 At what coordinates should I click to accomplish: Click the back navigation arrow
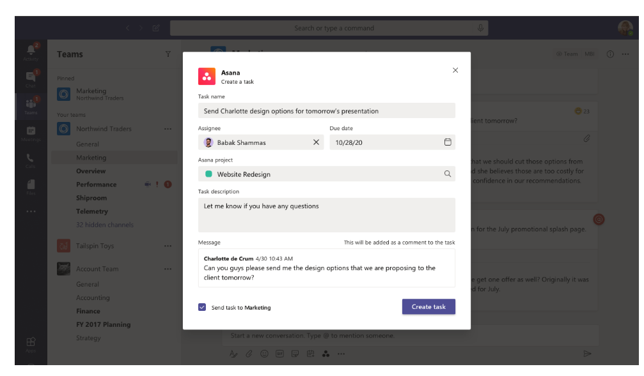(x=128, y=28)
